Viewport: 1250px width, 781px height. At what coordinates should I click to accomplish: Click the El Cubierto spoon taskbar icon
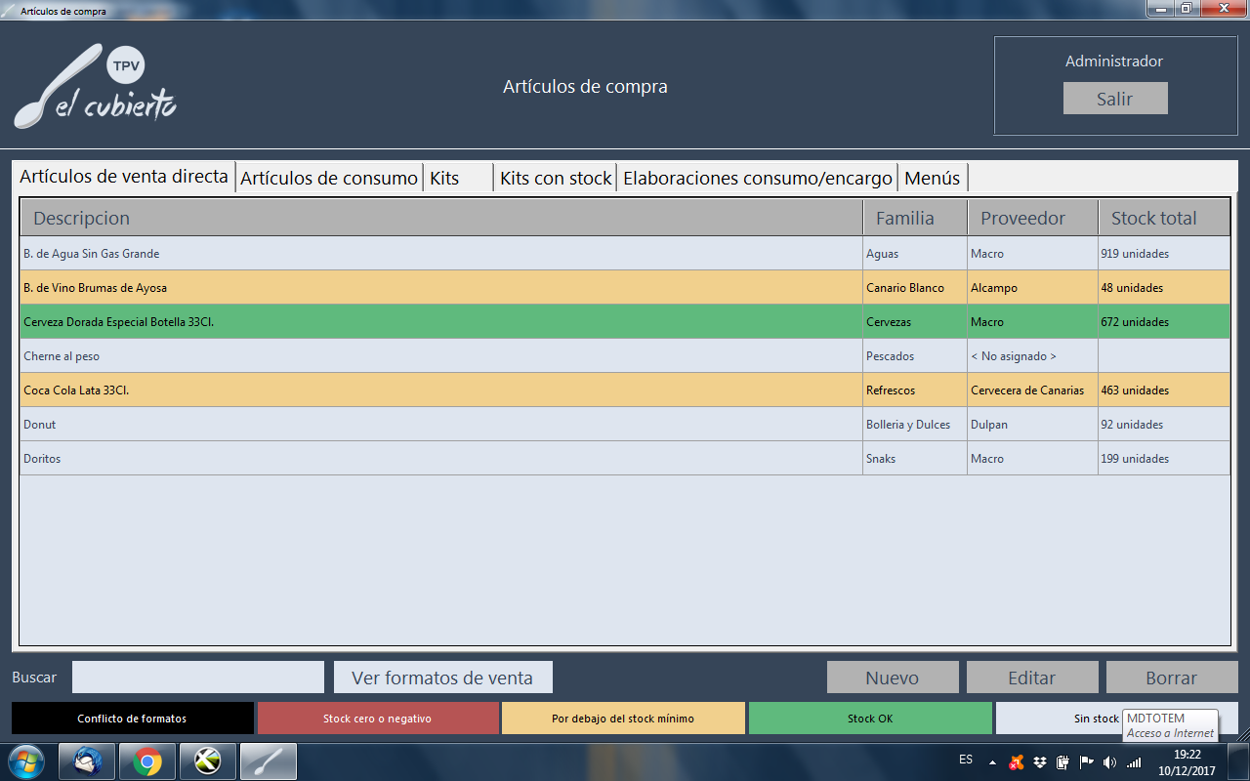pyautogui.click(x=269, y=760)
